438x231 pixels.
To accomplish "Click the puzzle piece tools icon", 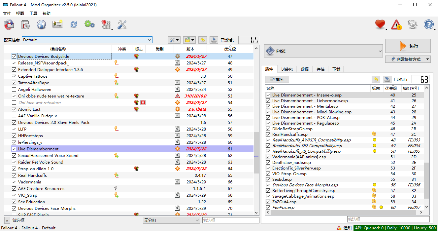I will point(106,25).
